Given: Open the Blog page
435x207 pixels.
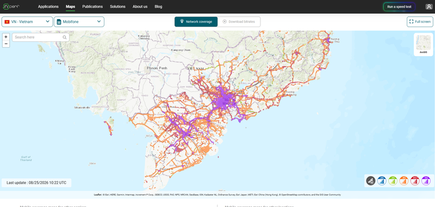Looking at the screenshot, I should (x=158, y=7).
